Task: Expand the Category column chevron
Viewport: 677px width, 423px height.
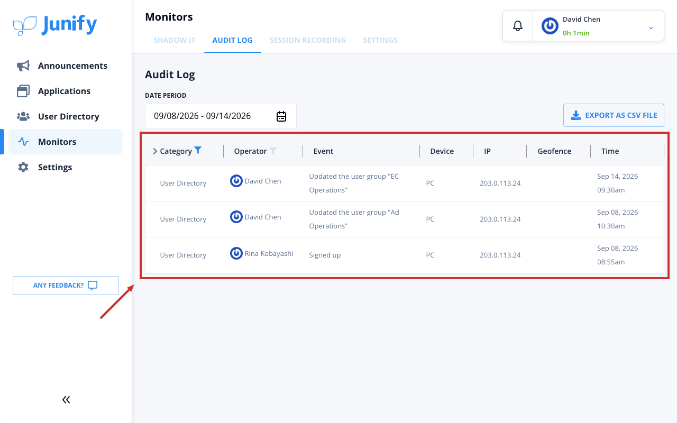Action: (x=155, y=151)
